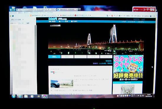Click the blue help icon in the command bar

(151, 16)
